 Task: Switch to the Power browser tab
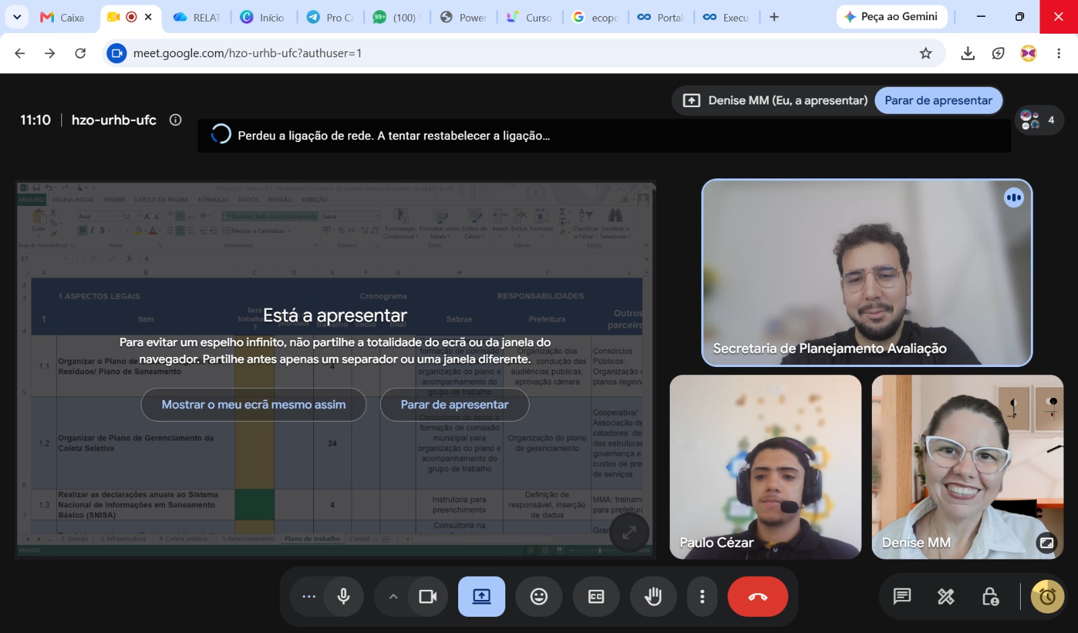[463, 18]
